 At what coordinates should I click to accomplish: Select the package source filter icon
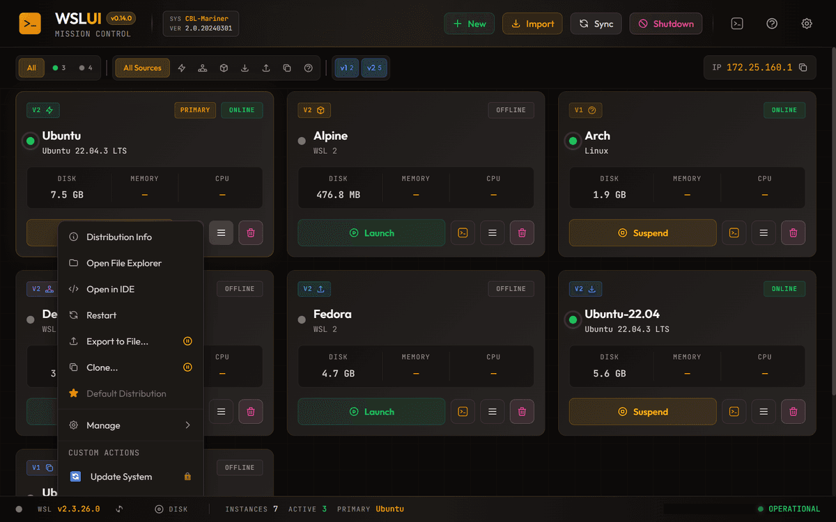pos(223,68)
